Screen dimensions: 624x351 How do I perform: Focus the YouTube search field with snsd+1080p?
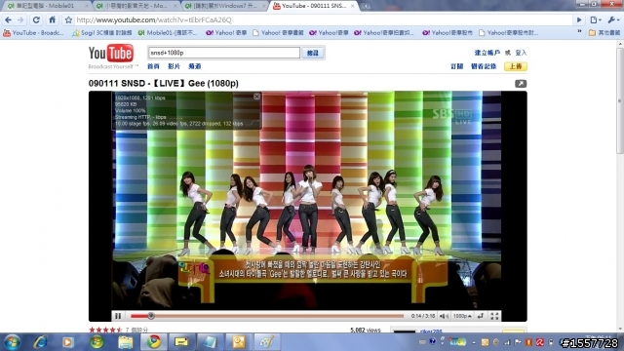[224, 53]
